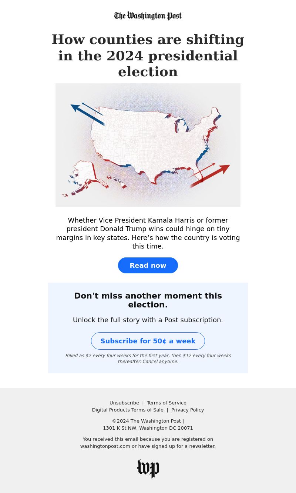Click the blue arrow on the map

pos(88,114)
